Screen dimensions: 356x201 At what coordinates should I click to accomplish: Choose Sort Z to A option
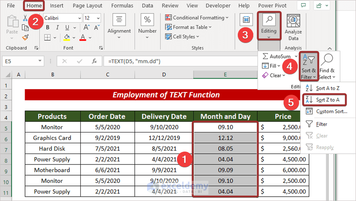[x=327, y=100]
